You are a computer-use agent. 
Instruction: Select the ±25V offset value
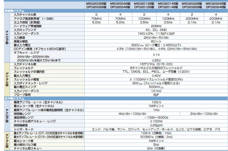[156, 61]
